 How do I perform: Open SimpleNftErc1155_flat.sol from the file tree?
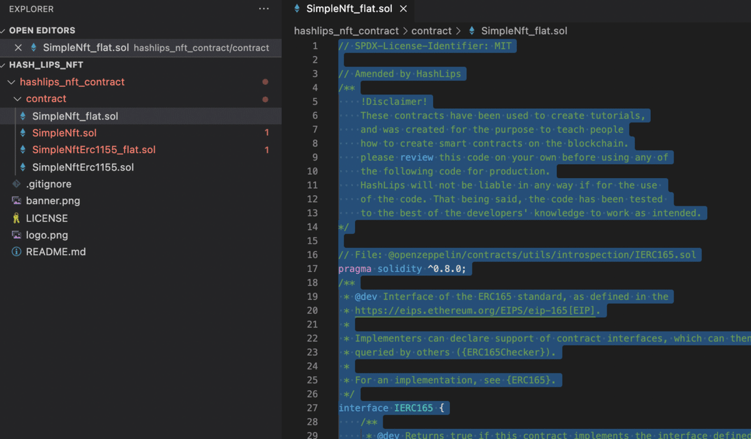(94, 150)
